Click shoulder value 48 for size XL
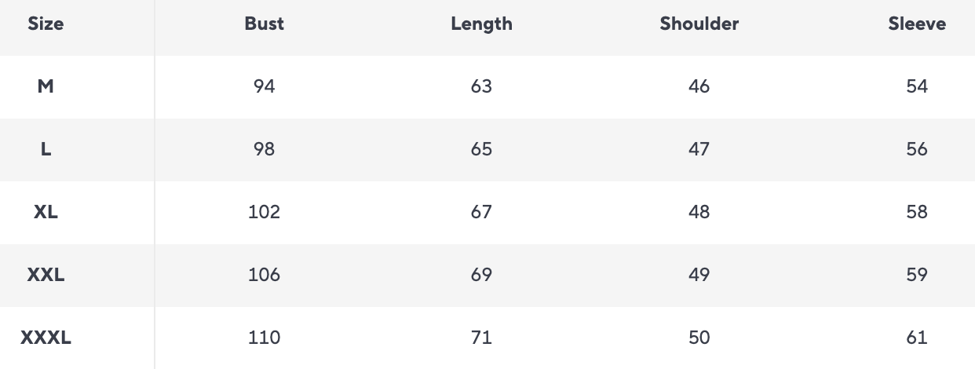The image size is (975, 369). (x=699, y=212)
